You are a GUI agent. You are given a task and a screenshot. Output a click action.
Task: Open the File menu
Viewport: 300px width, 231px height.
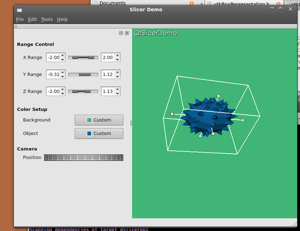pos(20,19)
